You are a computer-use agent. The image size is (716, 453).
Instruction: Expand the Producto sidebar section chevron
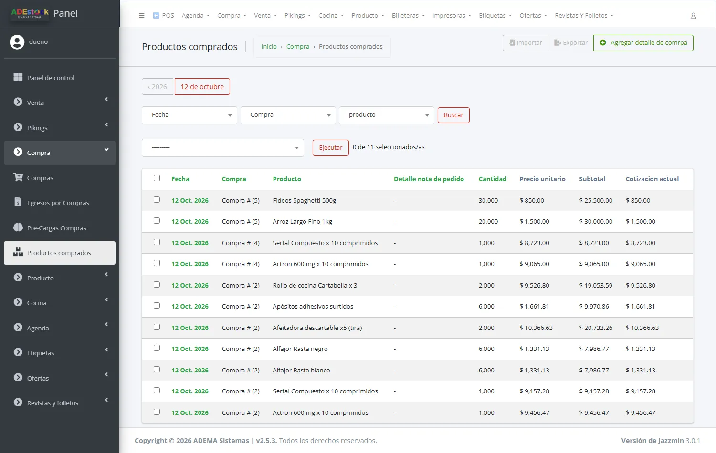[x=106, y=275]
